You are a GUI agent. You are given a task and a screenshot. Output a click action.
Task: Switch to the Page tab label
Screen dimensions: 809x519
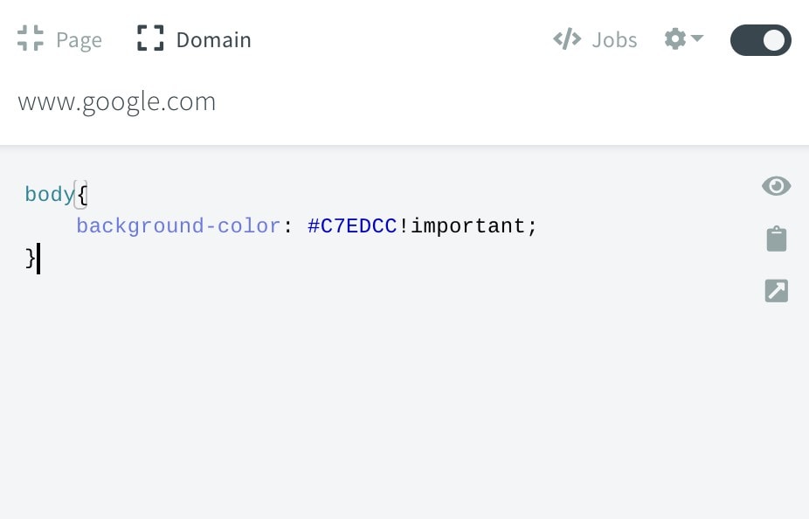pyautogui.click(x=79, y=40)
